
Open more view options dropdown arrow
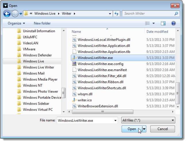[x=154, y=23]
